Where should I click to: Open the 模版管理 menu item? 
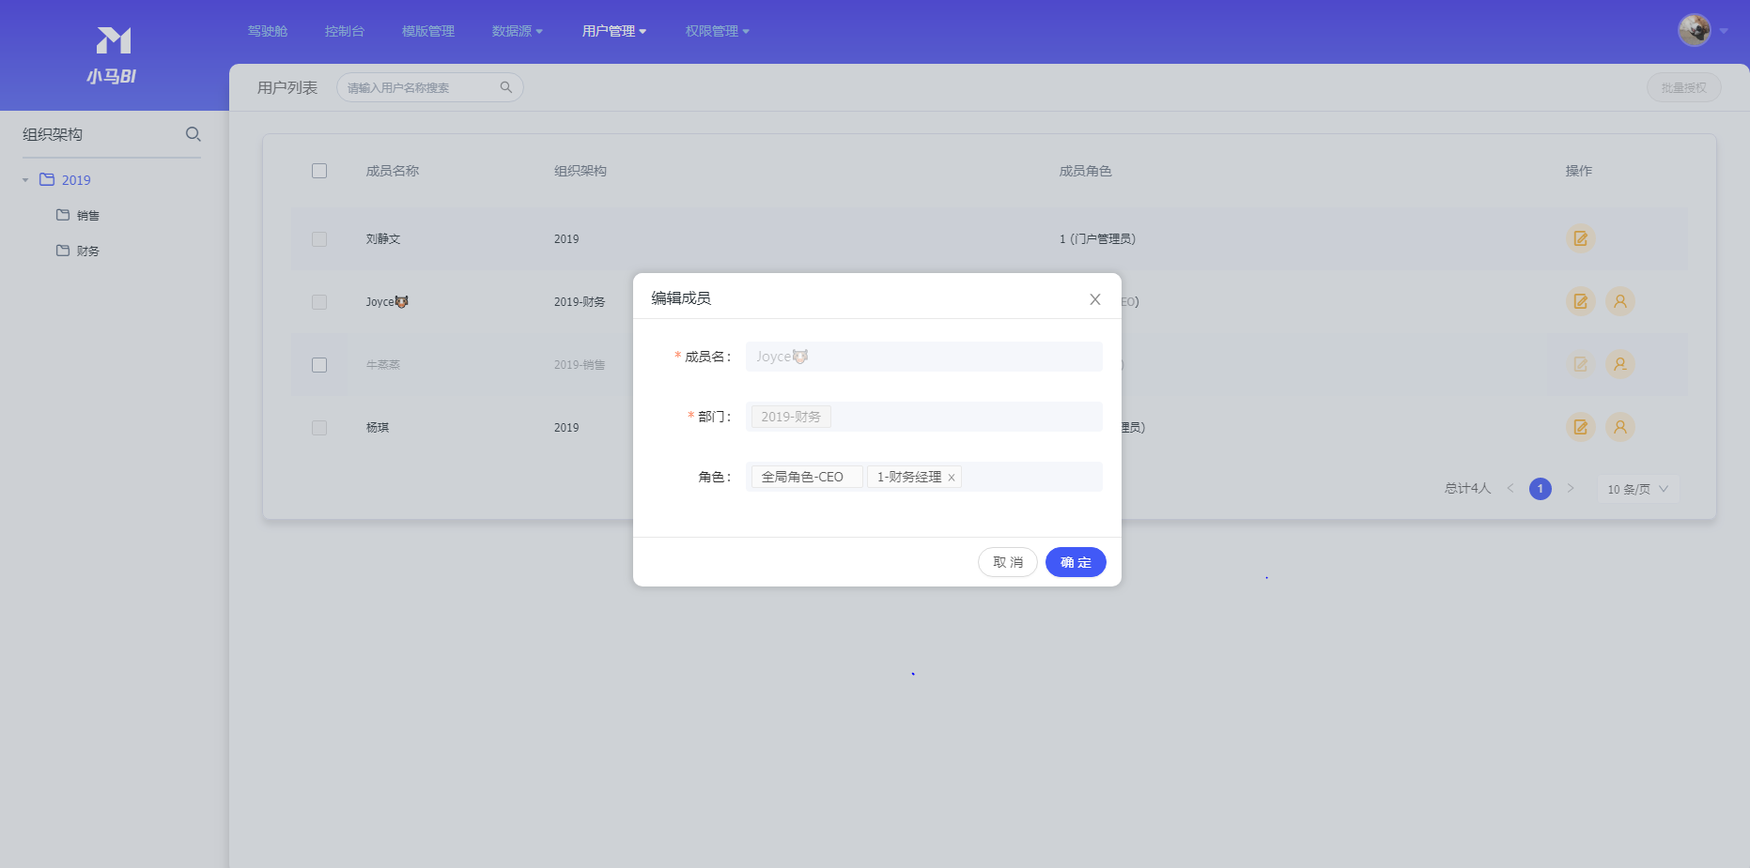pos(427,31)
